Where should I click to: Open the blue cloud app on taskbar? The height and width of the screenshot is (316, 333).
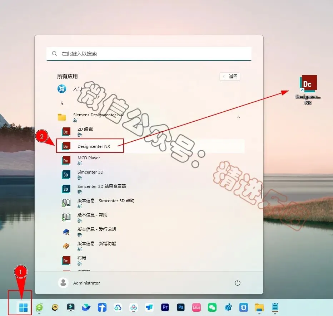118,307
